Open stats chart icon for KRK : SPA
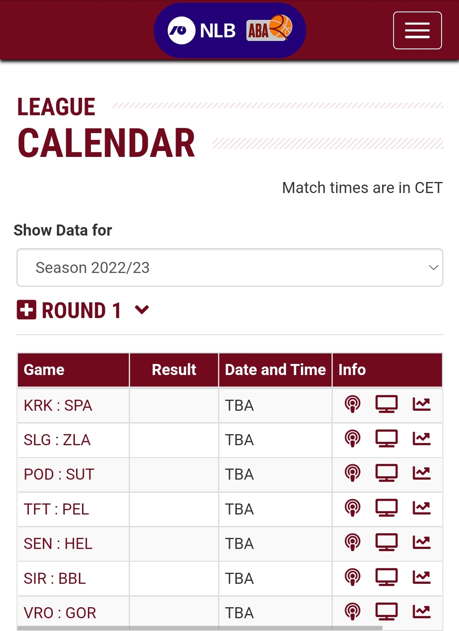This screenshot has height=631, width=459. pyautogui.click(x=422, y=404)
